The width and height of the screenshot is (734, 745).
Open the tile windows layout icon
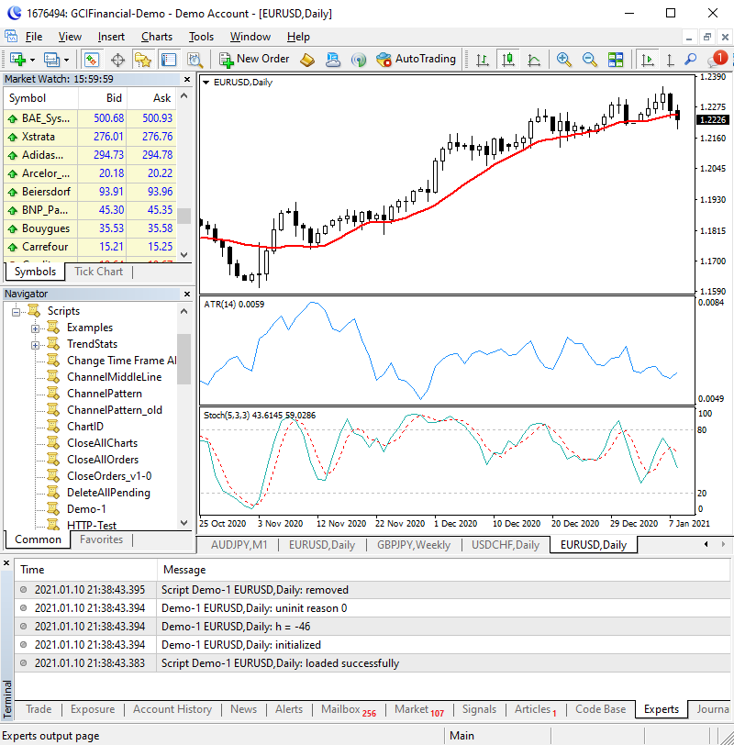tap(615, 60)
